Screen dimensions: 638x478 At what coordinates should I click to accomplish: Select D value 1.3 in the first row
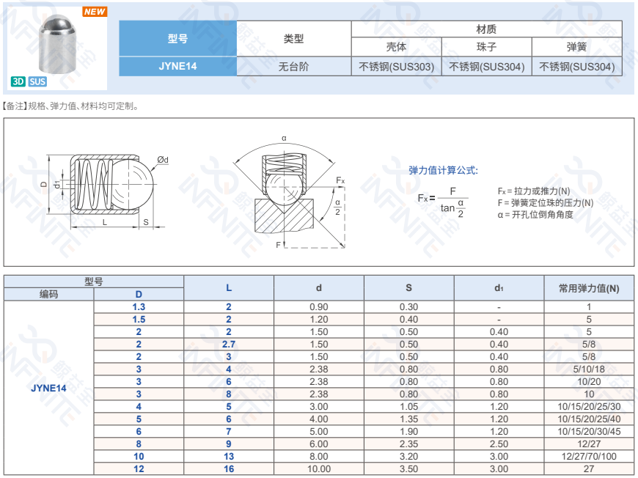pyautogui.click(x=139, y=307)
